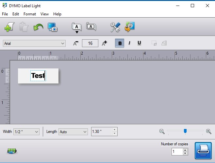The width and height of the screenshot is (215, 163).
Task: Toggle Bold formatting button
Action: [x=120, y=43]
